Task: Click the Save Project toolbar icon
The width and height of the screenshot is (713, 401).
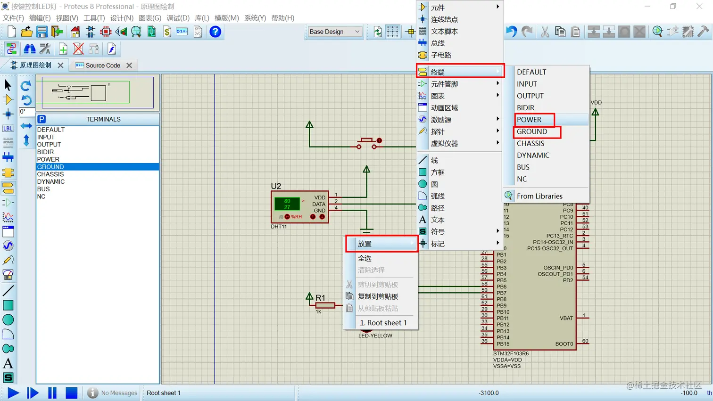Action: 42,32
